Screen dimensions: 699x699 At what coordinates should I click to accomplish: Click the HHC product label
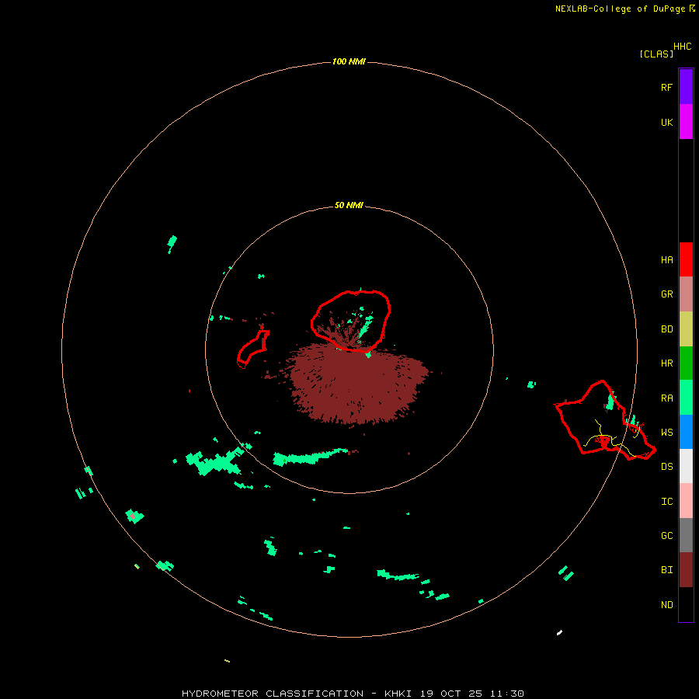[683, 47]
